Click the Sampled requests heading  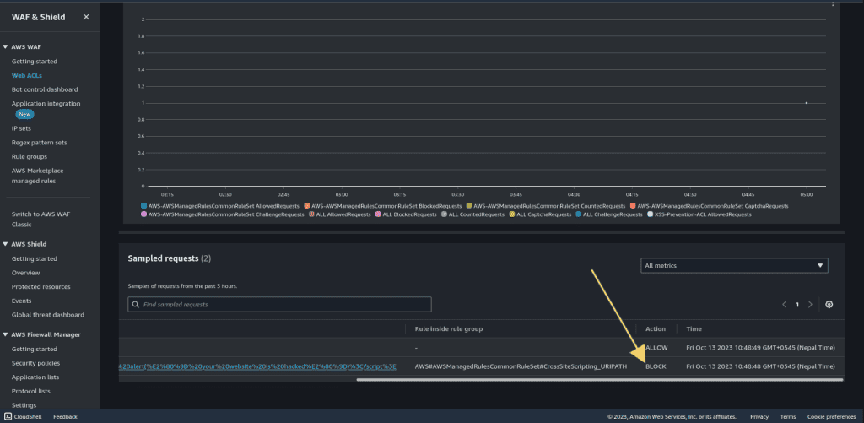(x=169, y=258)
